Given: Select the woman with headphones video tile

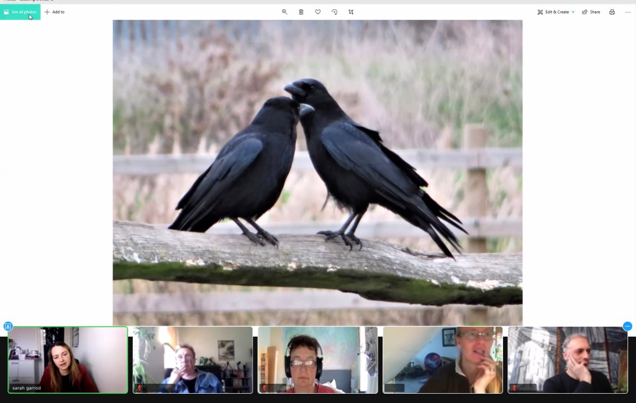Looking at the screenshot, I should [317, 360].
